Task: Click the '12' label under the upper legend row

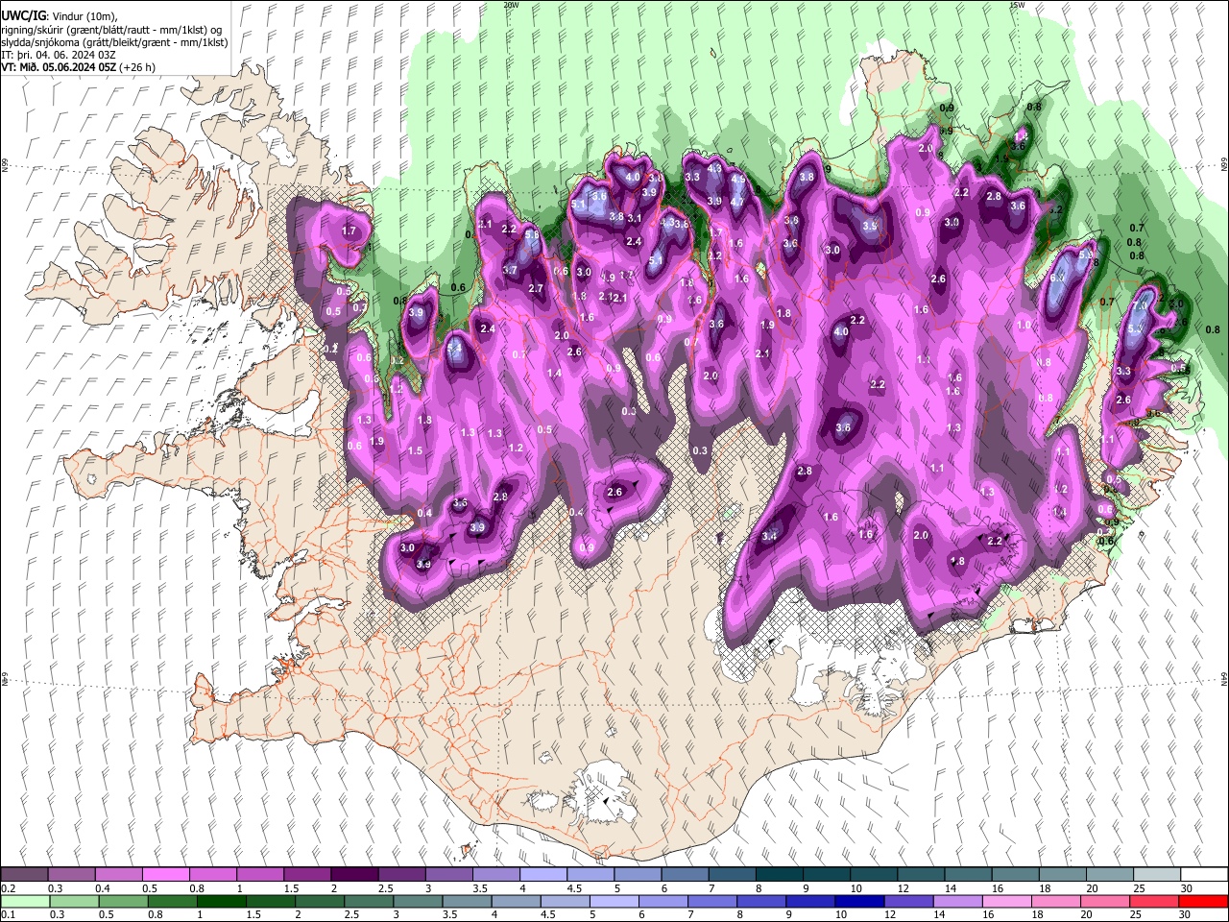Action: pos(903,888)
